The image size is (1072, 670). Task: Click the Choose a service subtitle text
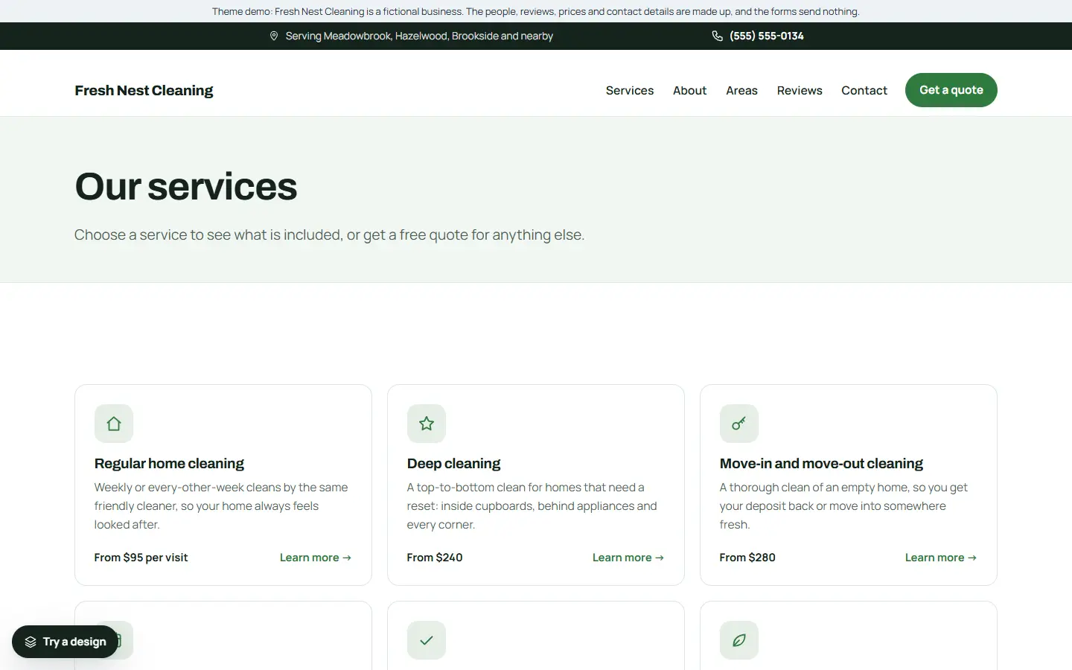coord(329,234)
